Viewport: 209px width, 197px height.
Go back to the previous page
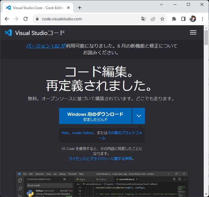pyautogui.click(x=7, y=19)
